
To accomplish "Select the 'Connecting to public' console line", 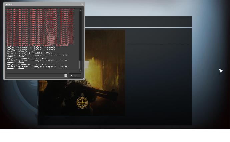I will click(31, 53).
